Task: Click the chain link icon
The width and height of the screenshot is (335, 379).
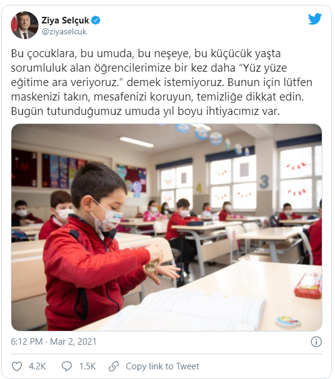Action: point(114,366)
